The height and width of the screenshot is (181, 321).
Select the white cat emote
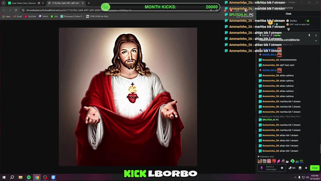tap(264, 161)
